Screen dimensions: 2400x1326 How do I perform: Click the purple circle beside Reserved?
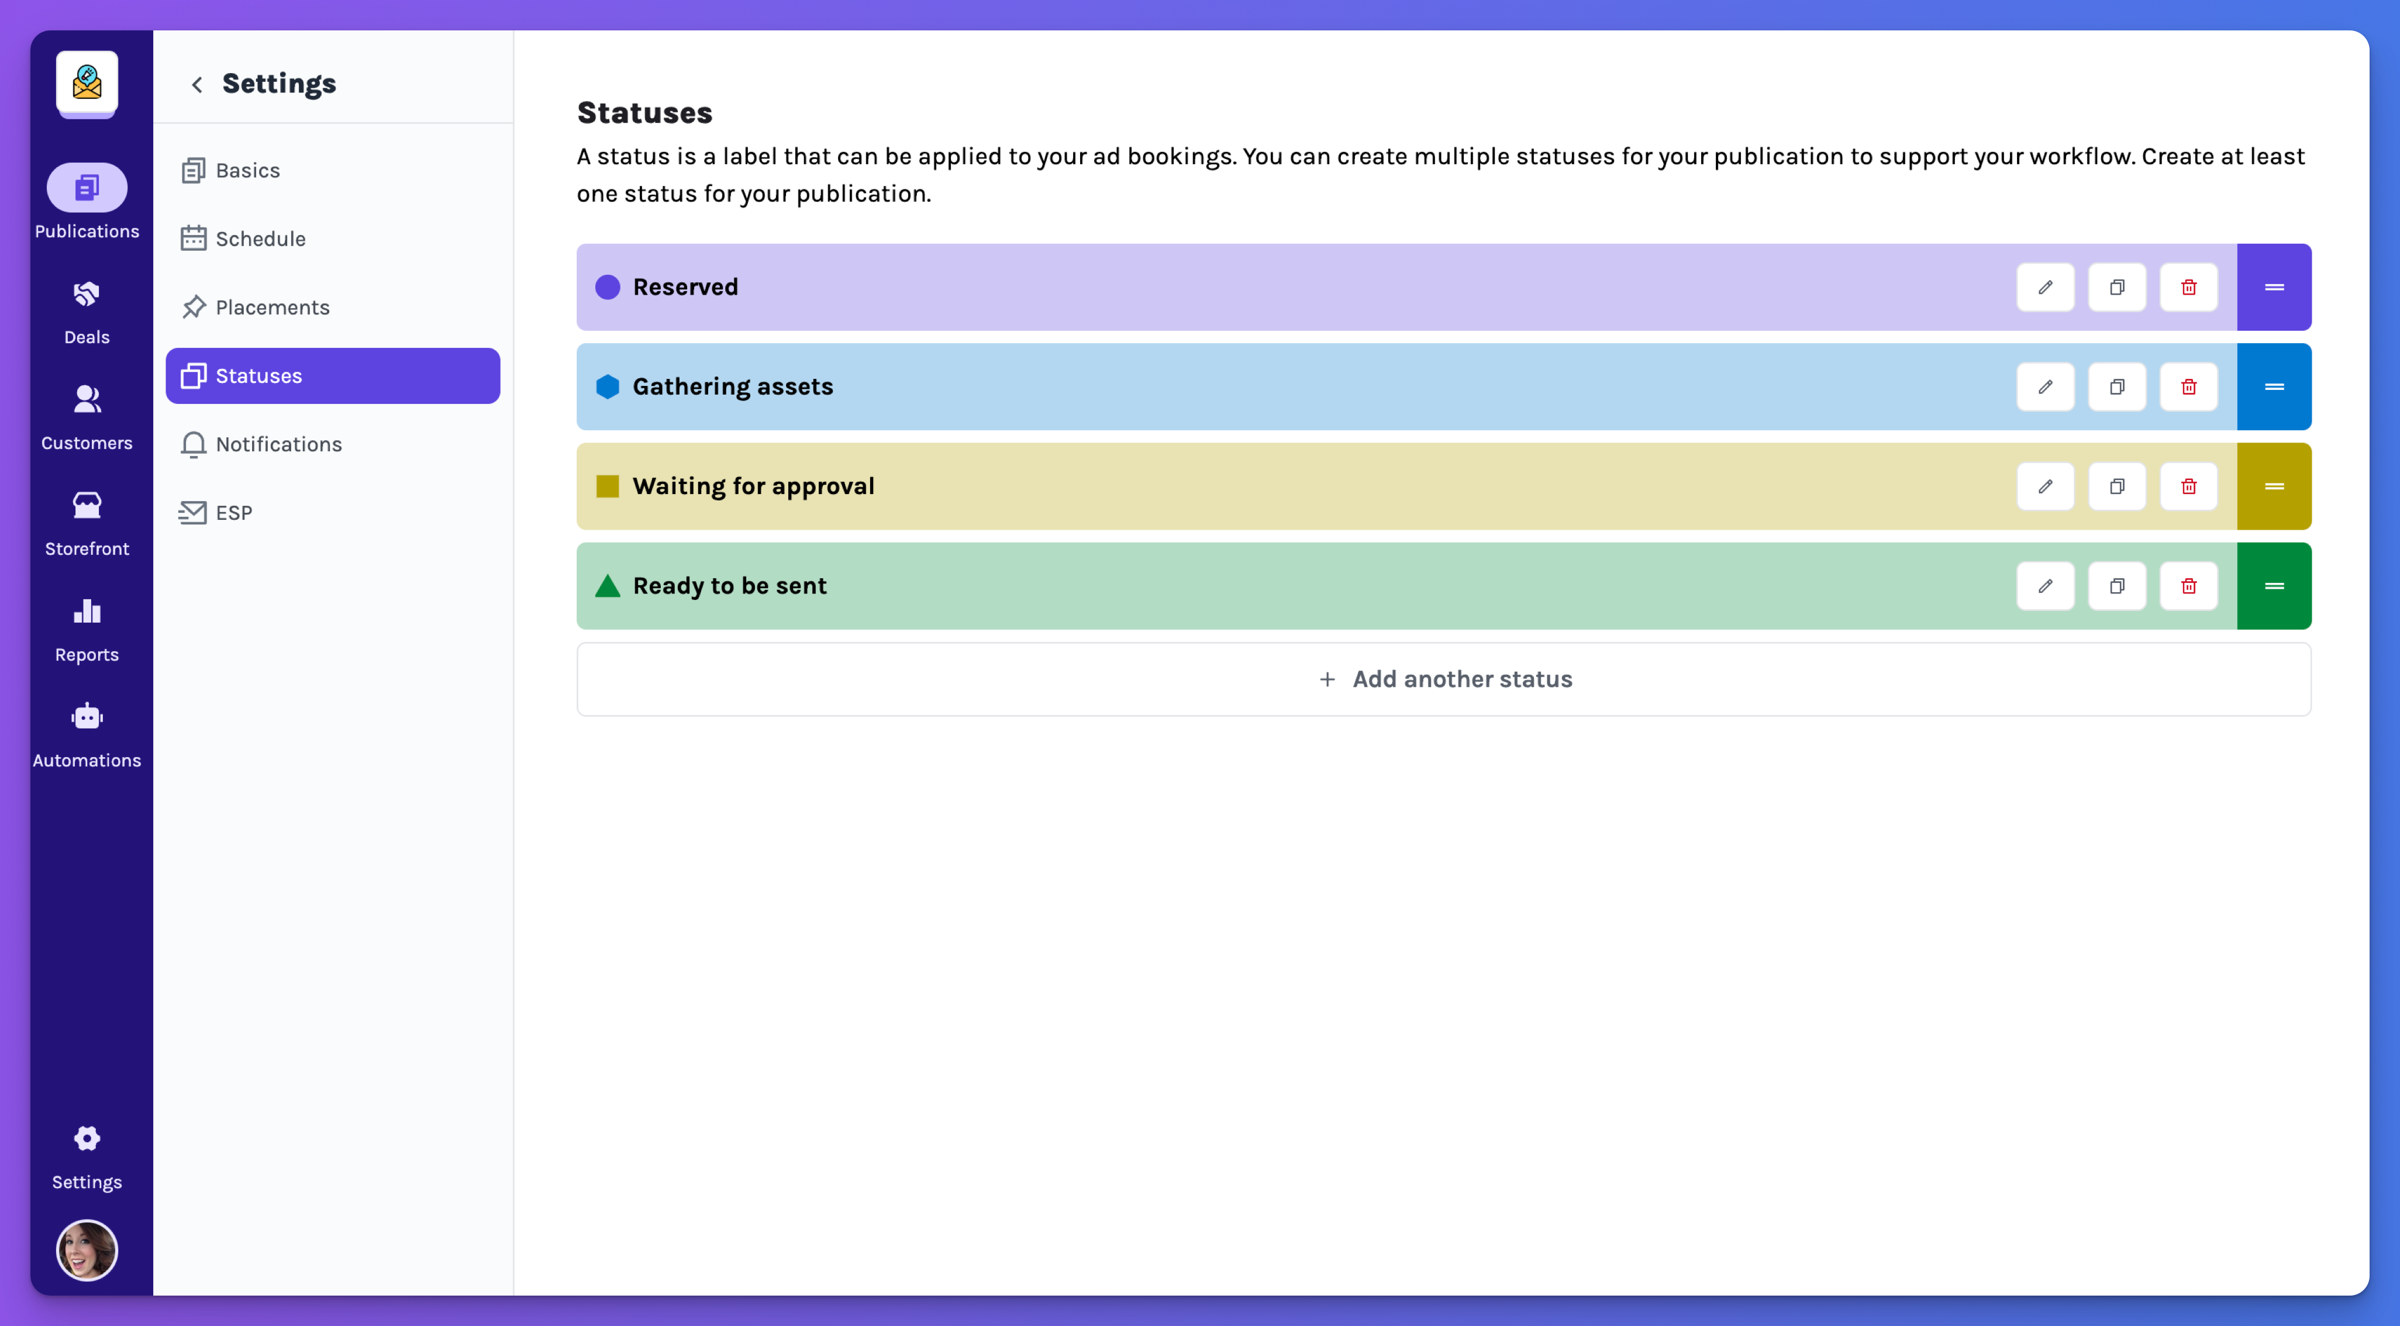608,287
